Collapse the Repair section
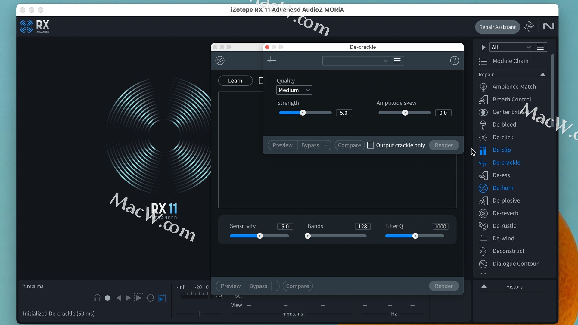This screenshot has height=325, width=578. click(543, 75)
